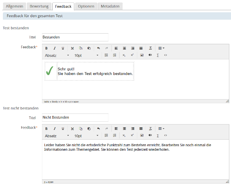Click the Titel field containing 'Bestanden'
This screenshot has width=231, height=186.
coord(75,37)
